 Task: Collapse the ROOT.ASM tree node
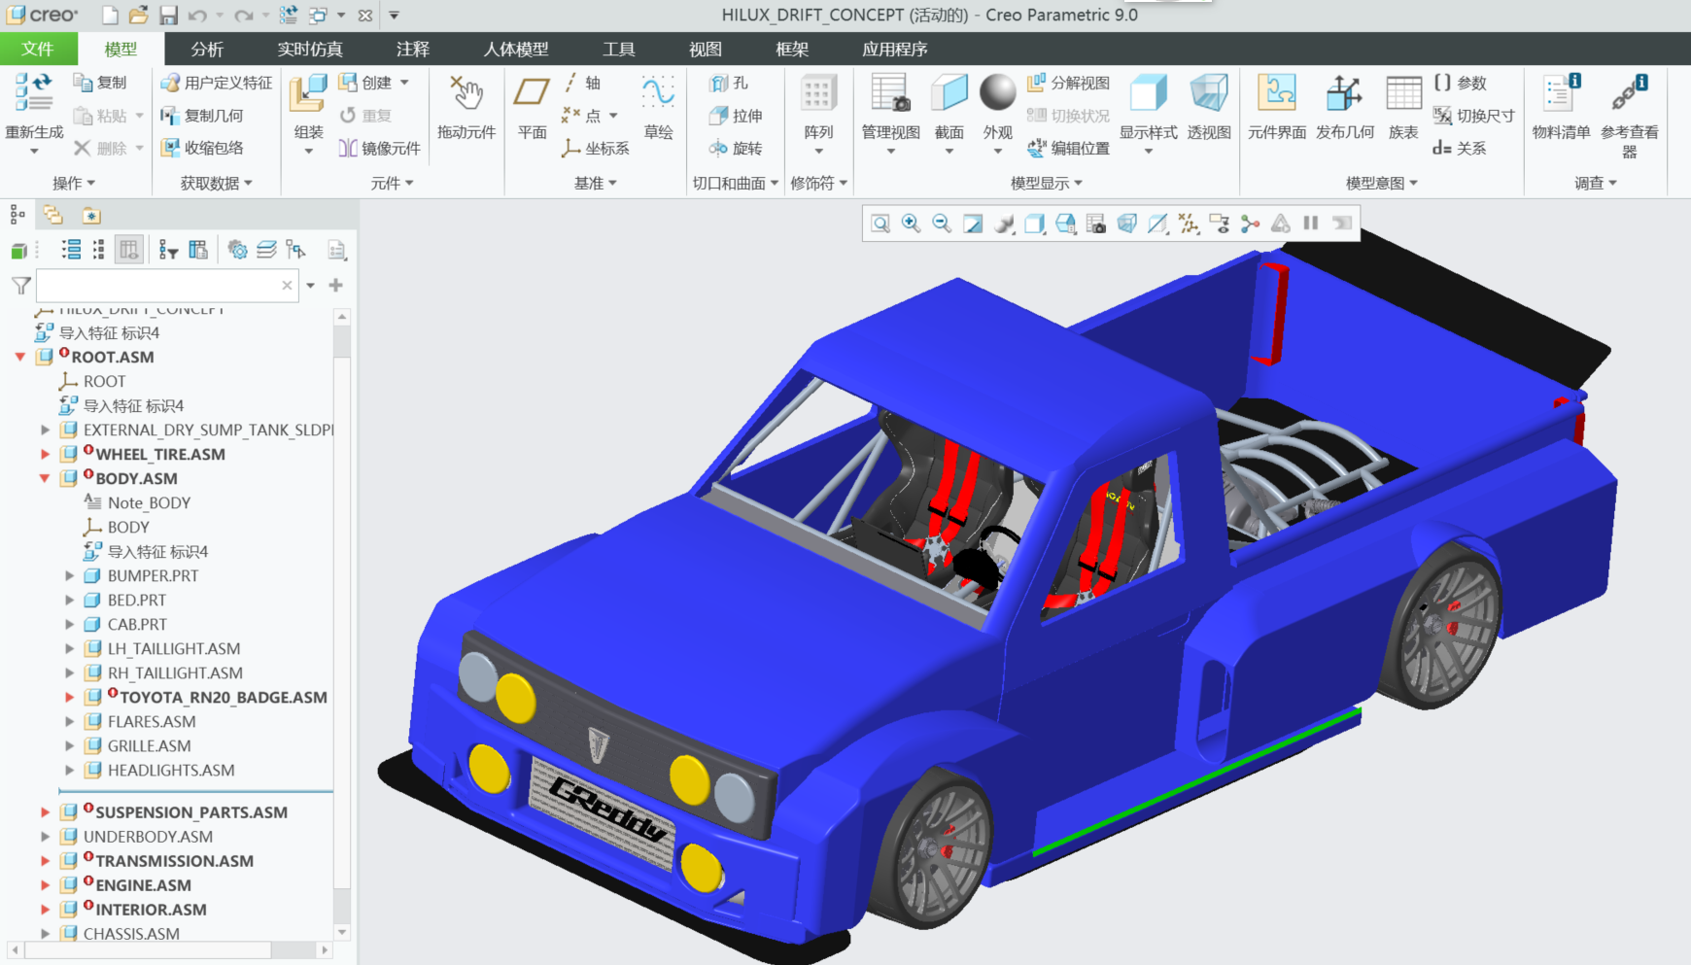coord(19,357)
